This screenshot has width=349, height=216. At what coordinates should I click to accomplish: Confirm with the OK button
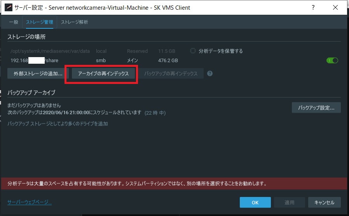tap(255, 202)
